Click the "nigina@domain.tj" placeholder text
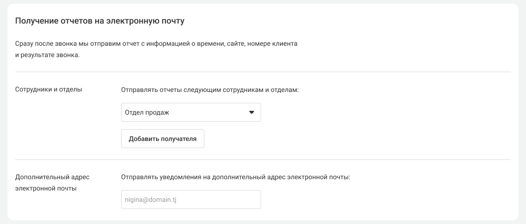Image resolution: width=526 pixels, height=224 pixels. coord(150,199)
